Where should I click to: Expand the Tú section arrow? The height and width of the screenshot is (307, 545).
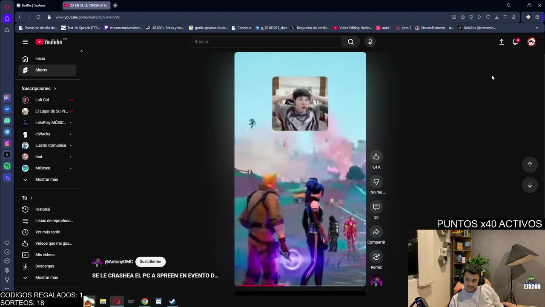tap(32, 198)
